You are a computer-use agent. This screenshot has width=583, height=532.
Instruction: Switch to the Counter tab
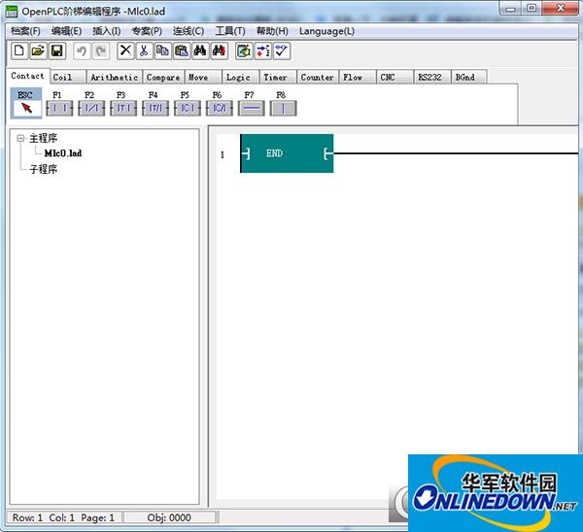(318, 78)
